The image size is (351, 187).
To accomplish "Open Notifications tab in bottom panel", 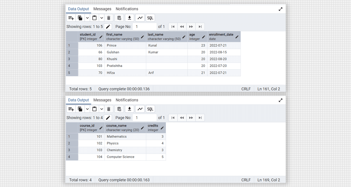I will (127, 100).
